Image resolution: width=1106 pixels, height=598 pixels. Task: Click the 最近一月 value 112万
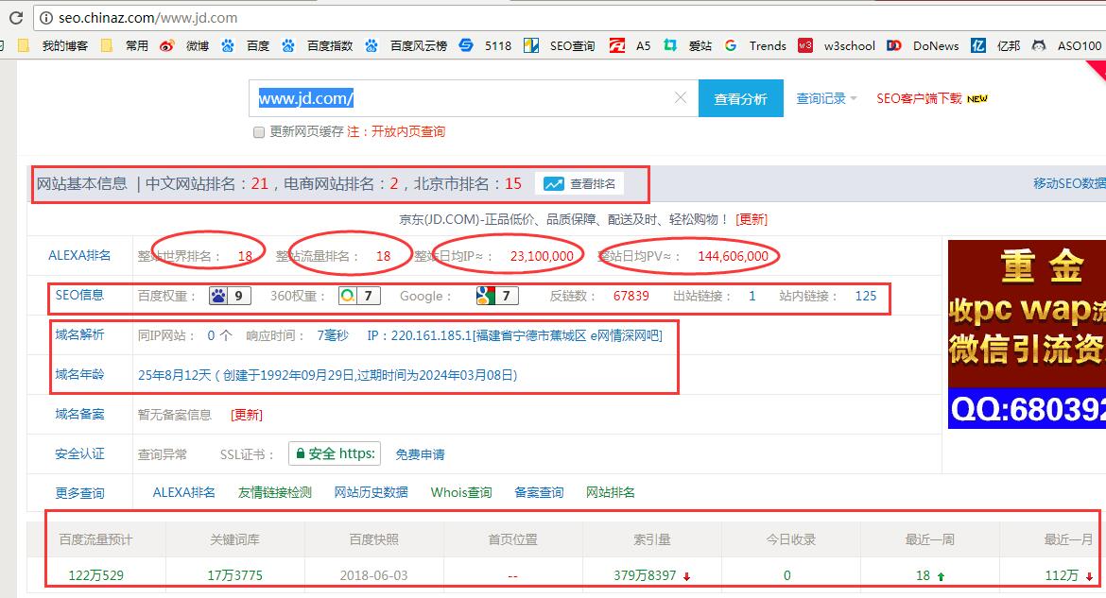click(x=1062, y=575)
